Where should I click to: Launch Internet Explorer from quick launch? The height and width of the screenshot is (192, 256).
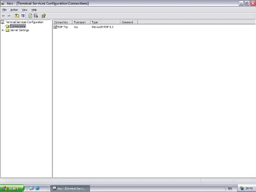(x=38, y=188)
